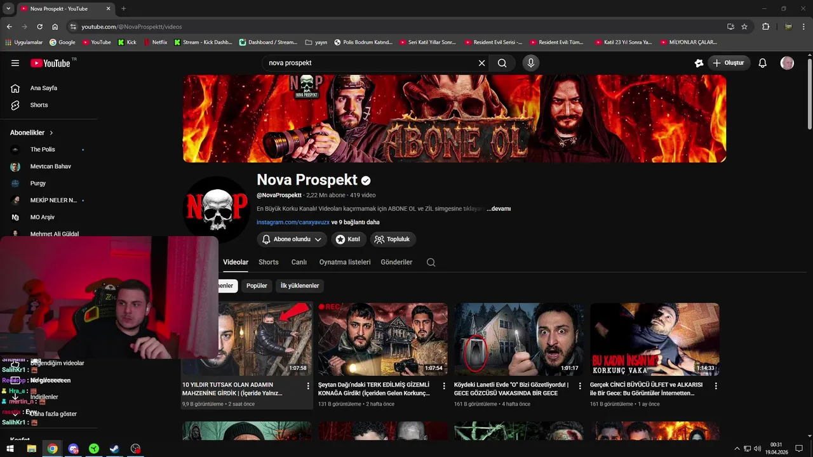
Task: Go to YouTube home via the logo
Action: pyautogui.click(x=51, y=63)
